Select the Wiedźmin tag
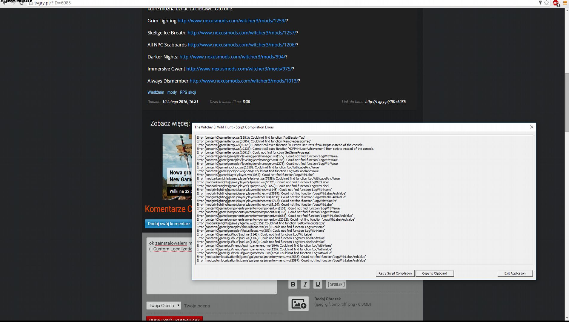The height and width of the screenshot is (322, 569). (x=156, y=92)
